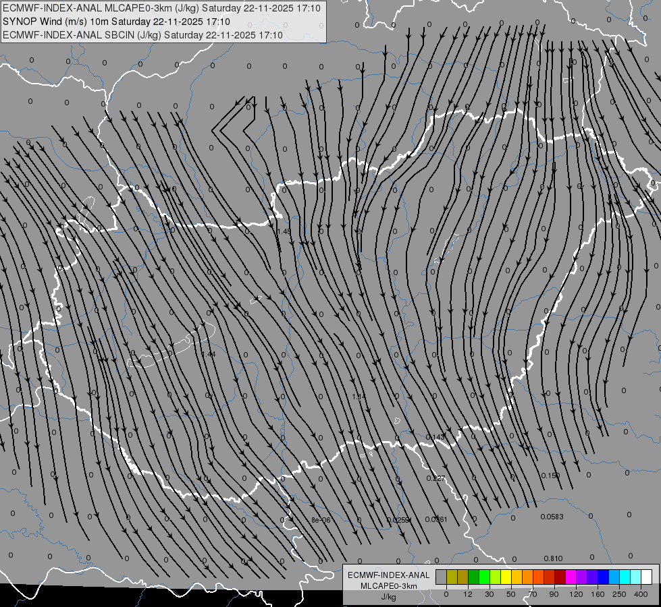The width and height of the screenshot is (661, 607).
Task: Click the map value 0.143
Action: pyautogui.click(x=435, y=437)
